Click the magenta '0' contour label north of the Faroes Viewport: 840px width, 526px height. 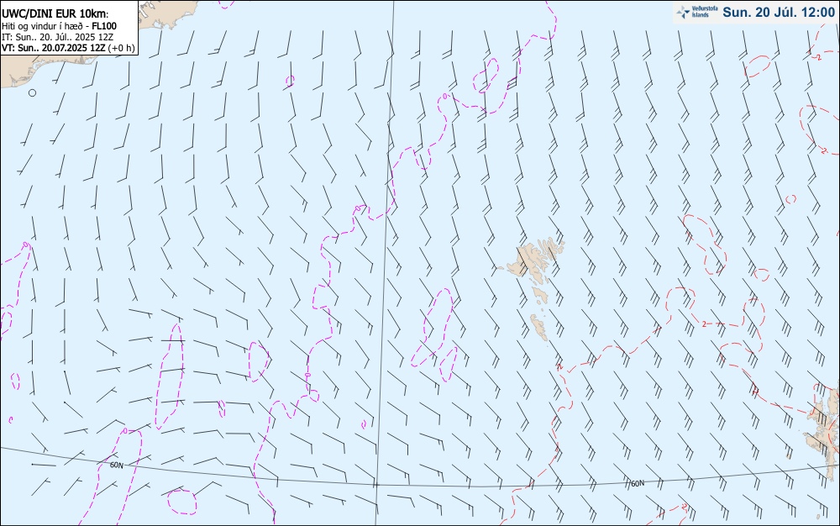click(x=444, y=97)
